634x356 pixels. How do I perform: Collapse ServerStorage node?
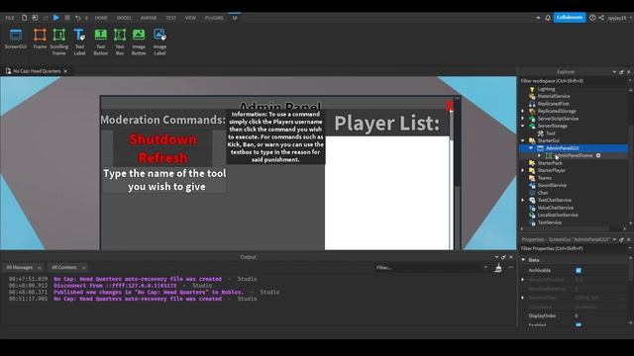pos(523,126)
